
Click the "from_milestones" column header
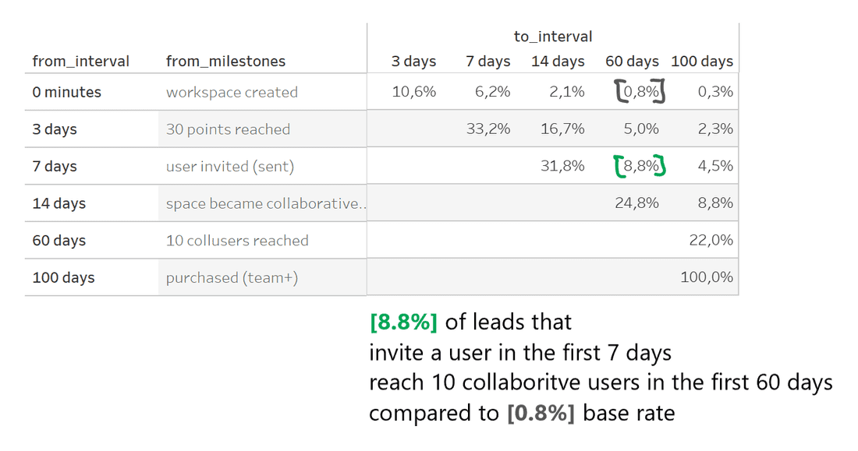pos(226,62)
